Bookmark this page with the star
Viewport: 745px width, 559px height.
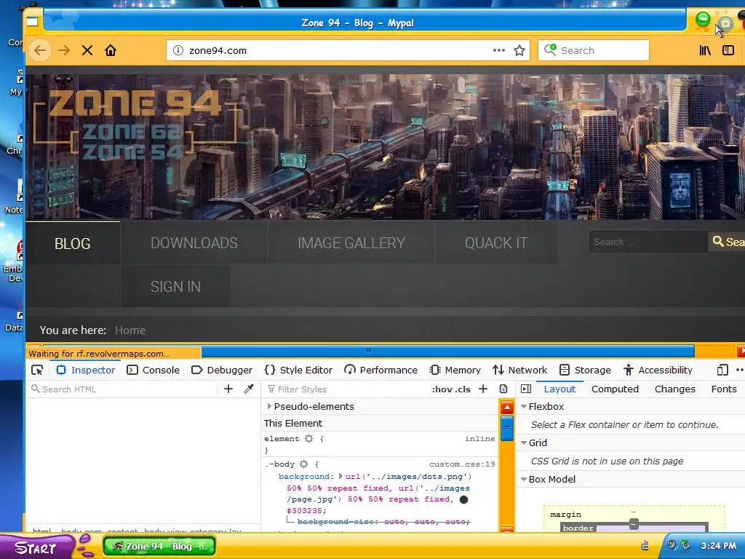[519, 50]
